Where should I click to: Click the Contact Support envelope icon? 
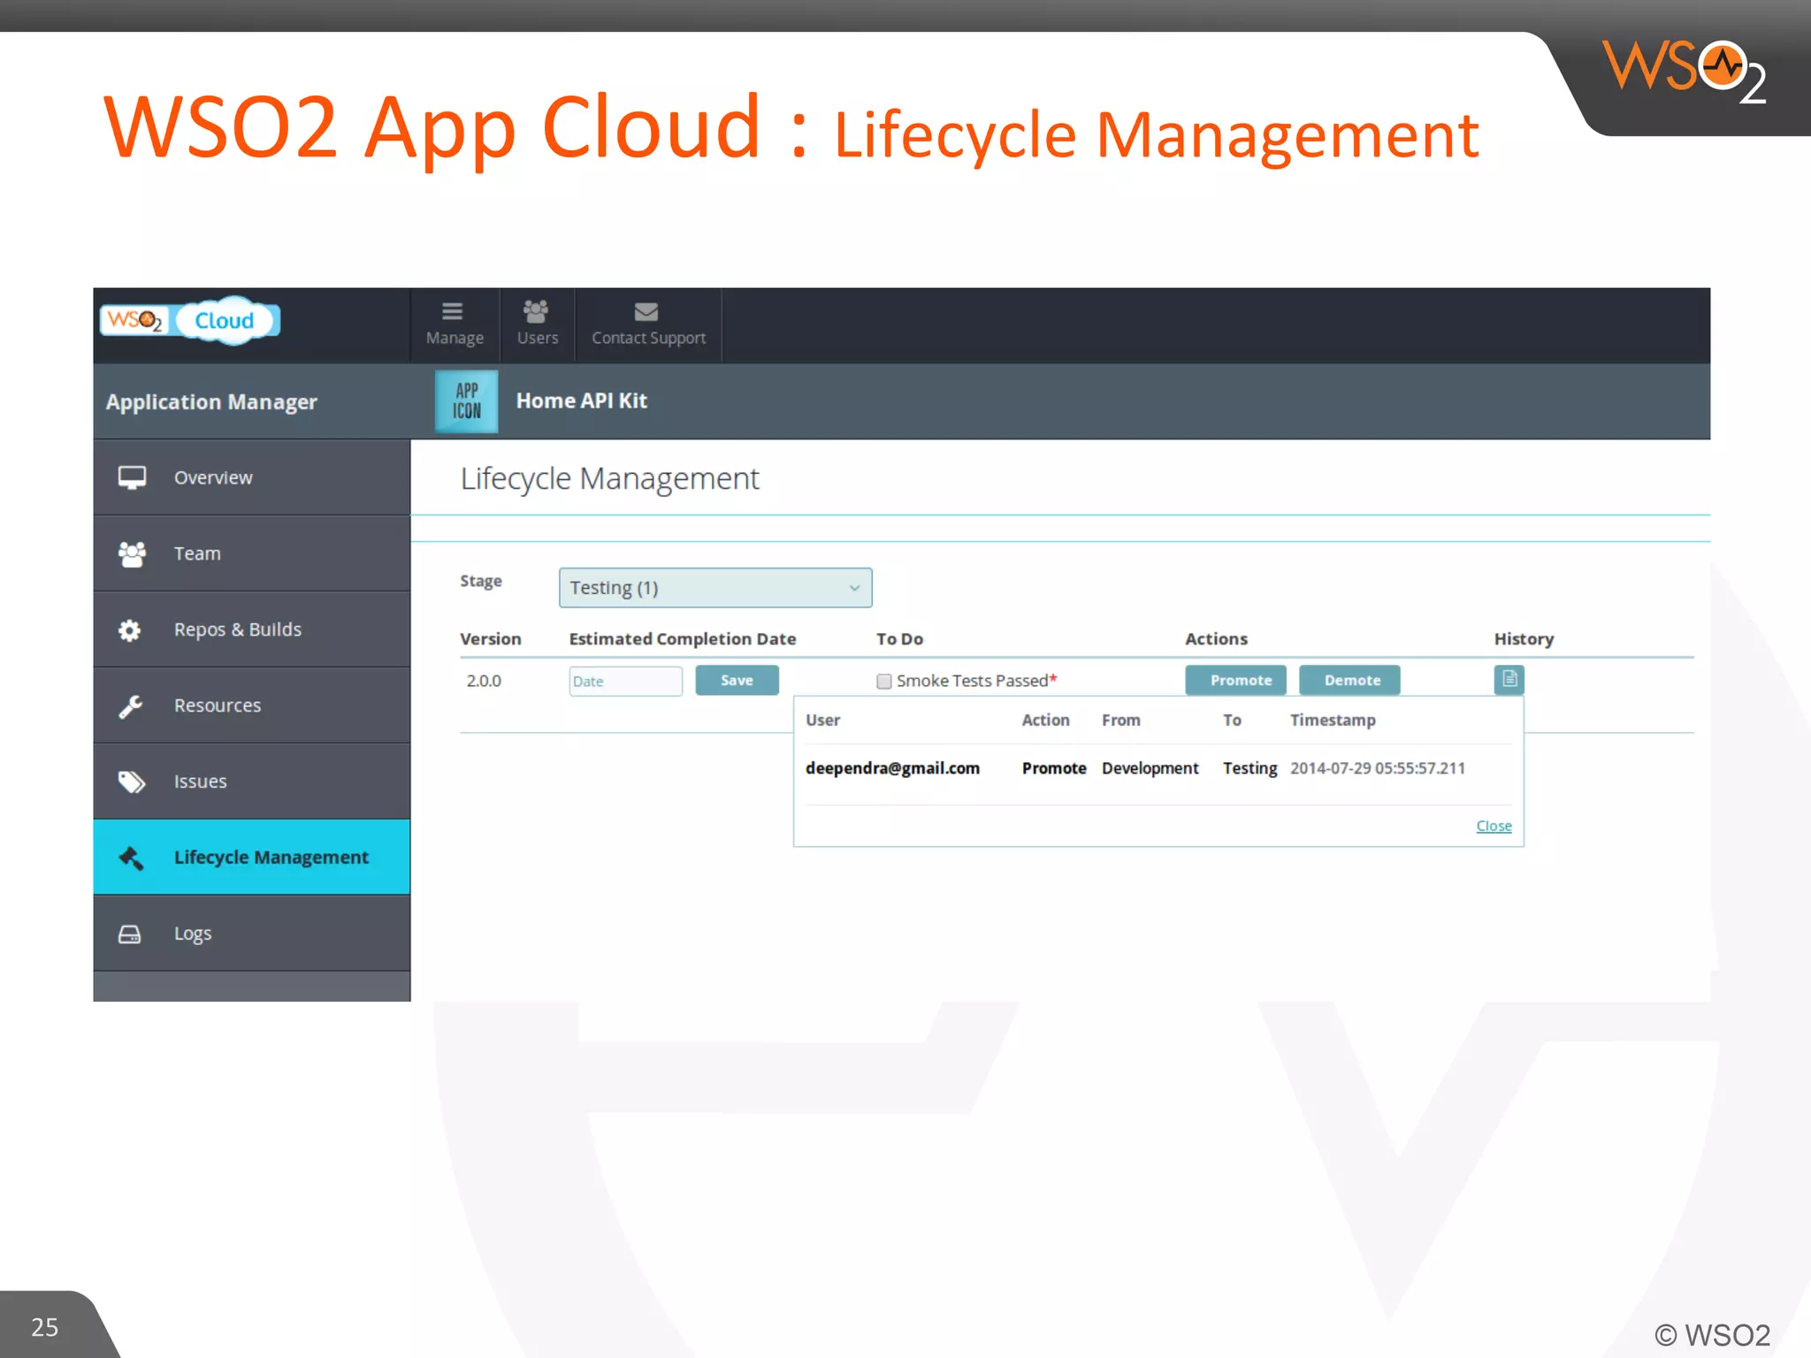coord(646,311)
